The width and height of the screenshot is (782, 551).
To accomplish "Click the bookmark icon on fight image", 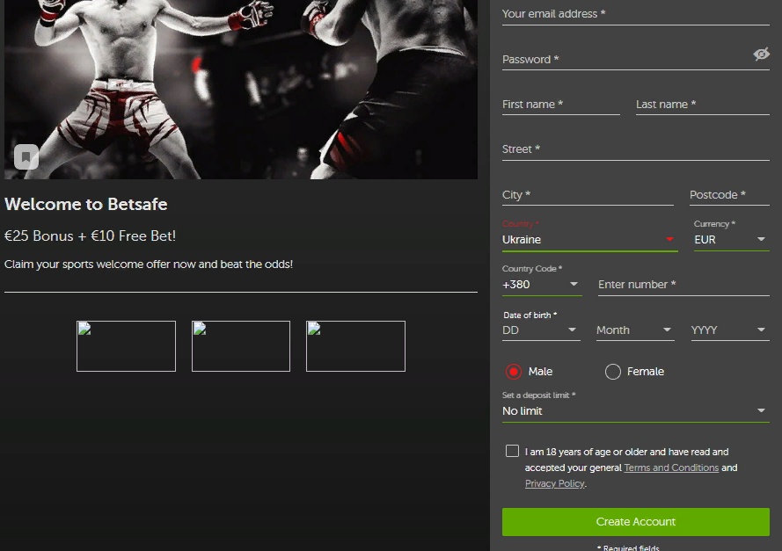I will pos(26,157).
